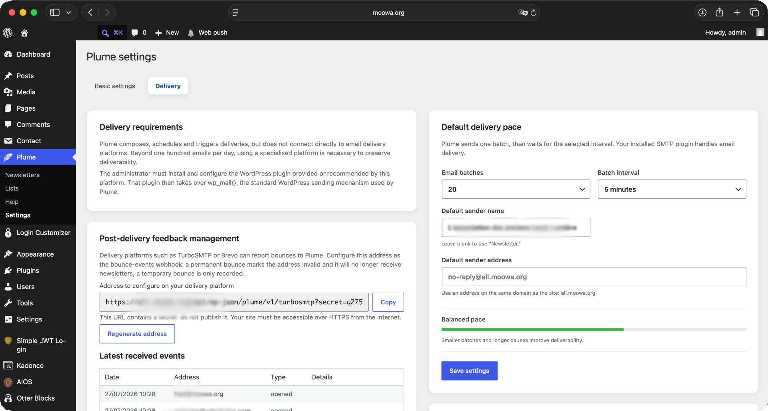Screen dimensions: 768x411
Task: Click the Address column header
Action: (187, 377)
